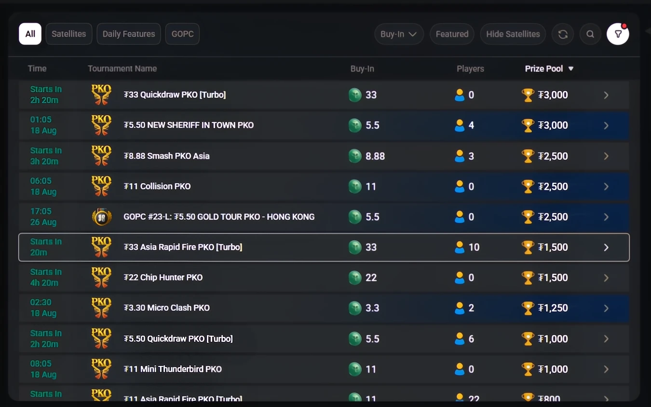Open ₮11 Mini Thunderbird PKO tournament
Image resolution: width=651 pixels, height=407 pixels.
tap(324, 369)
